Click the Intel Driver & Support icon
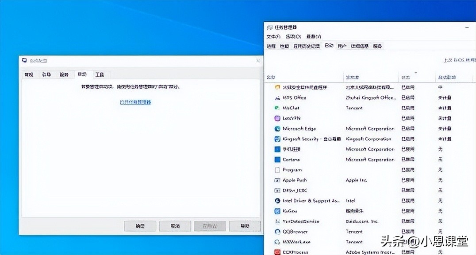Screen dimensions: 476x255 (277, 200)
